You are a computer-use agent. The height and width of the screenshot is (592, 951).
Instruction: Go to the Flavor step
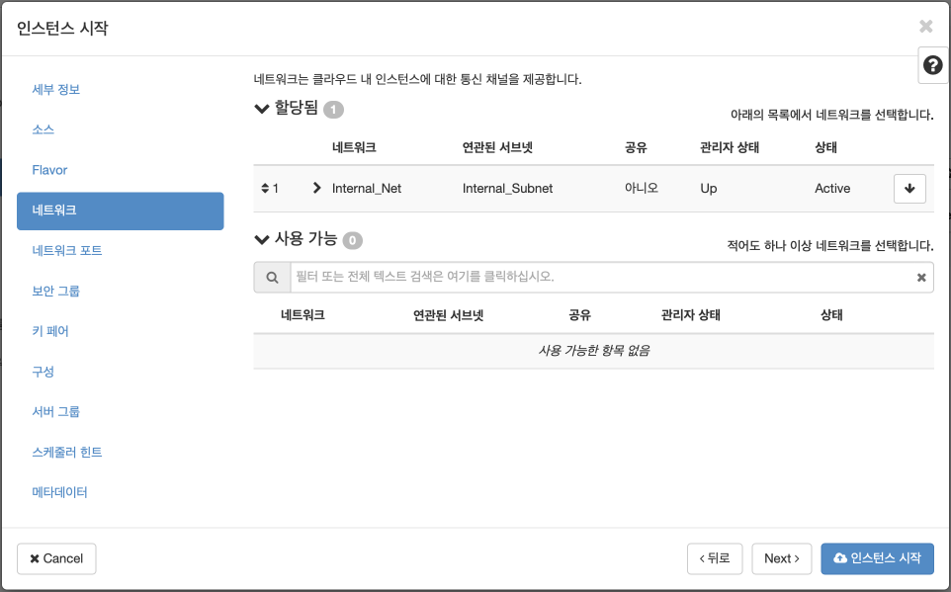click(x=49, y=170)
